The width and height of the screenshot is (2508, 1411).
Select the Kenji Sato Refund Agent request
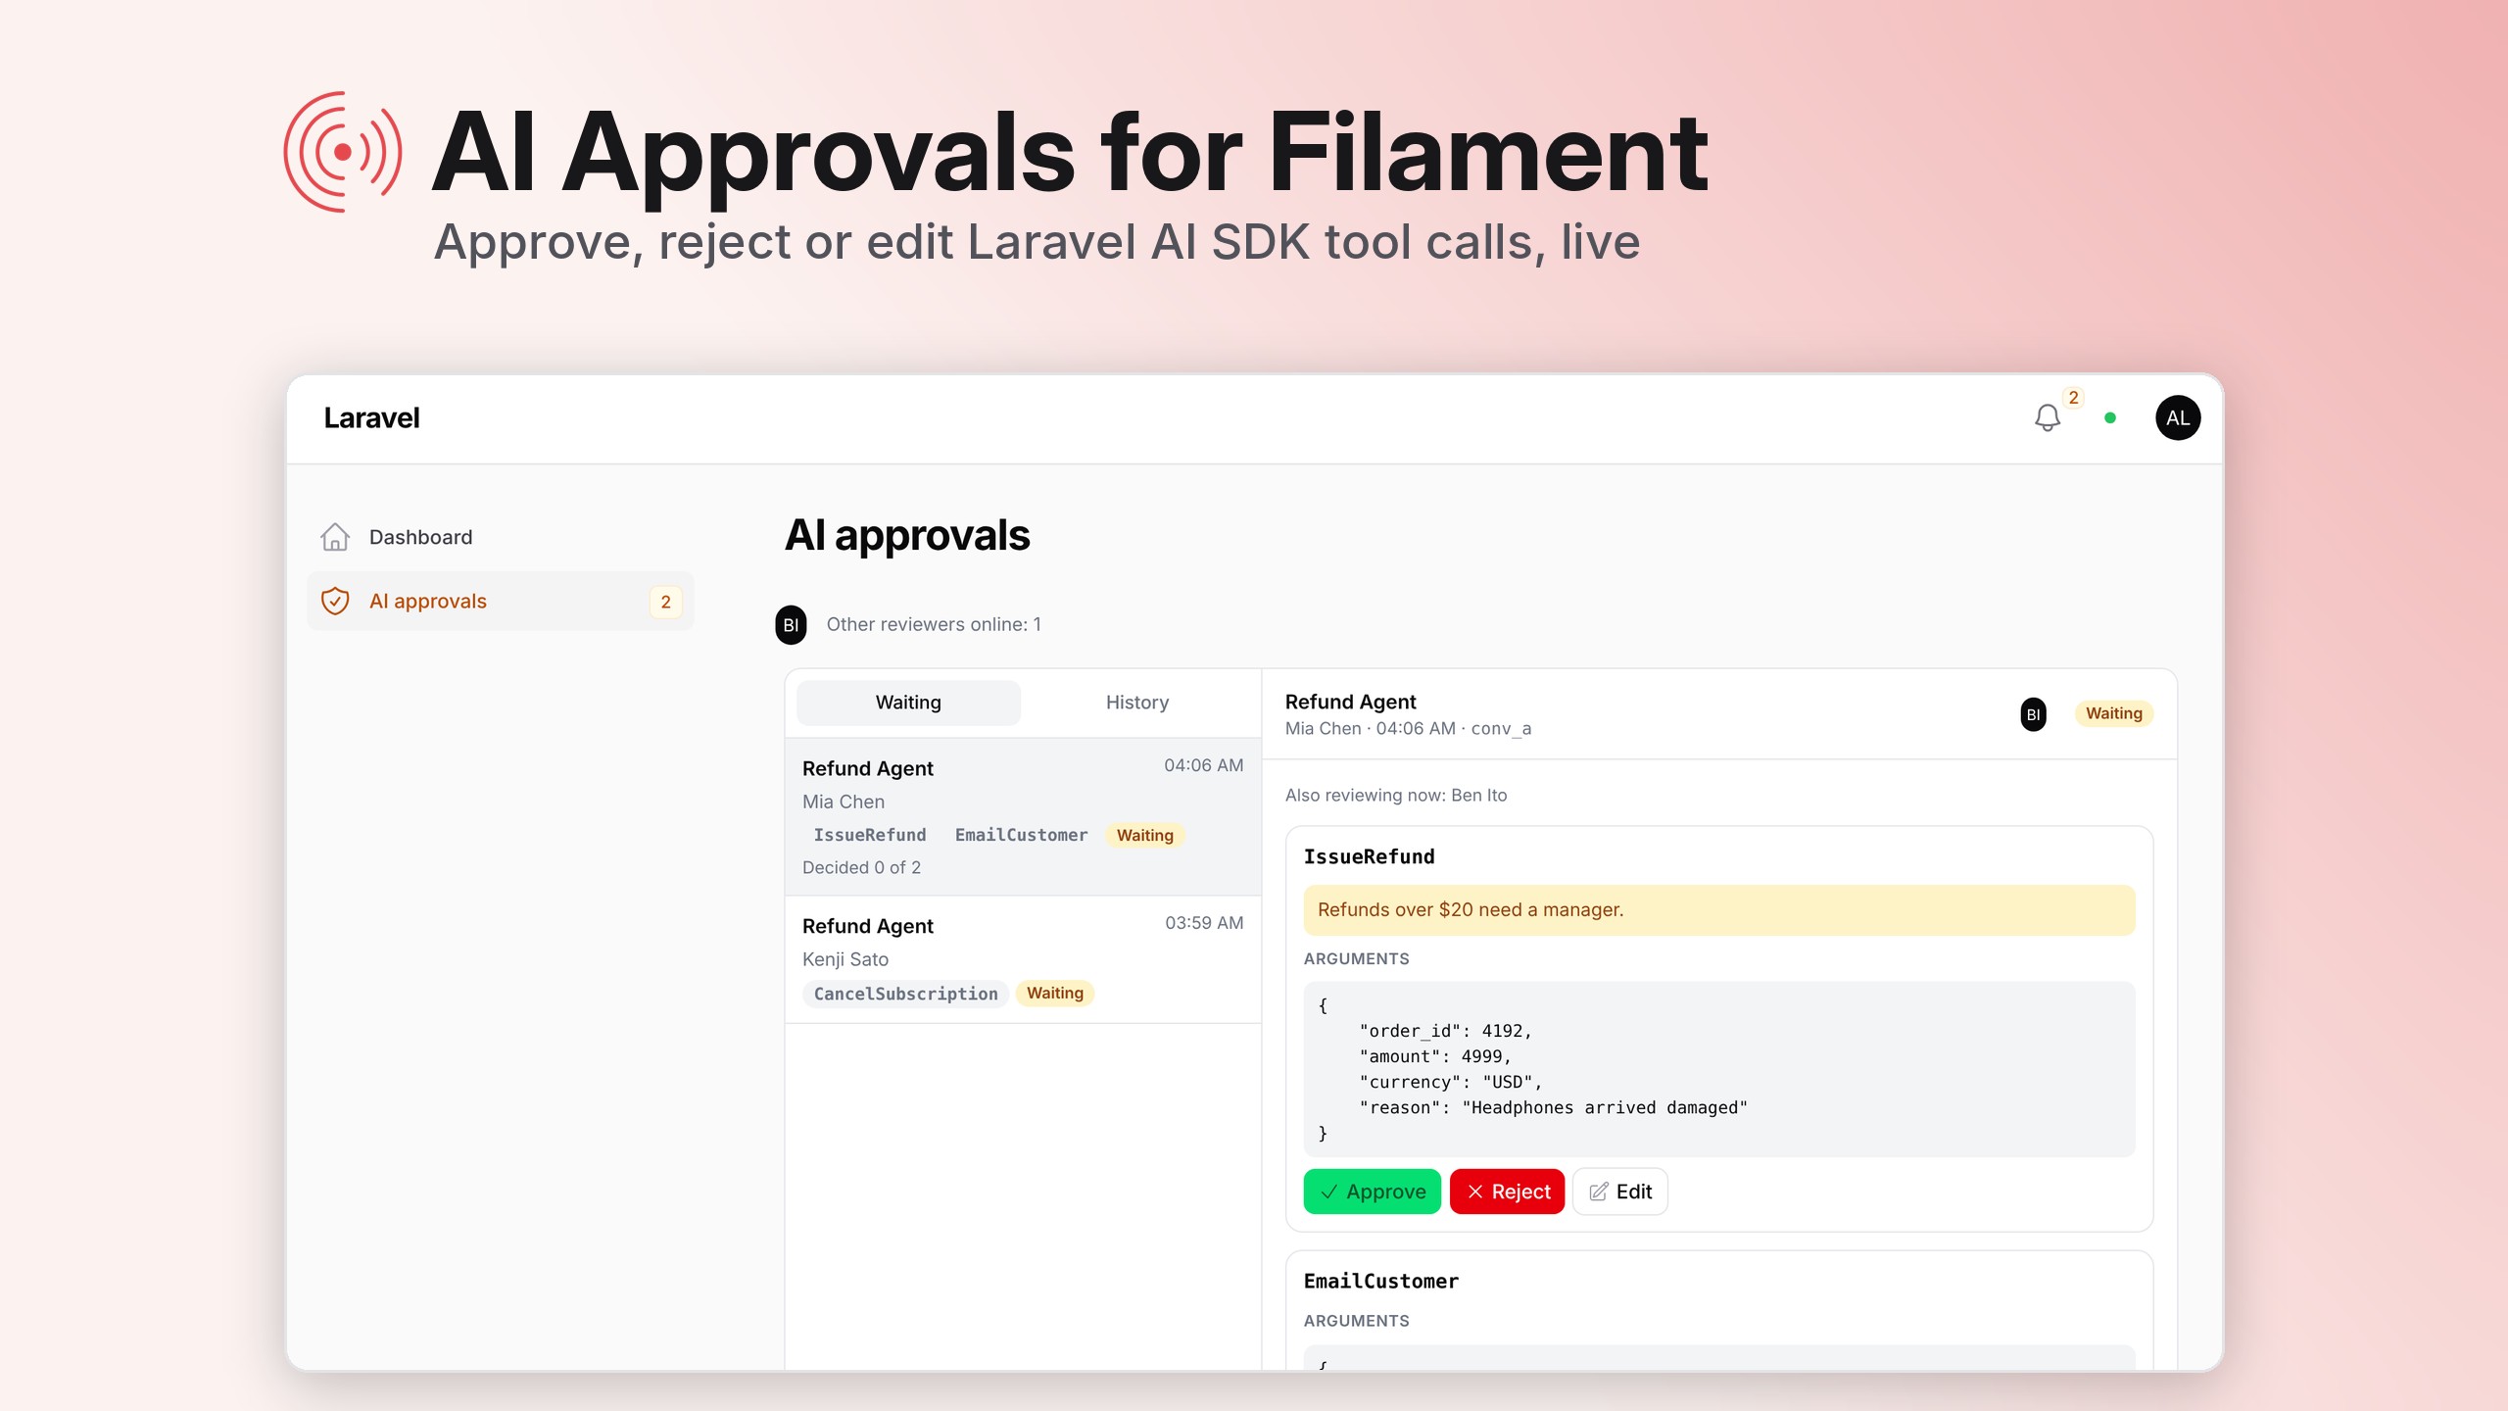(1022, 959)
